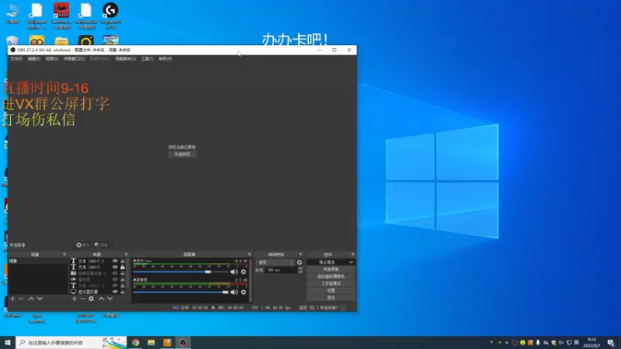The height and width of the screenshot is (349, 621).
Task: Mute the 桌面音频 audio track
Action: [x=234, y=292]
